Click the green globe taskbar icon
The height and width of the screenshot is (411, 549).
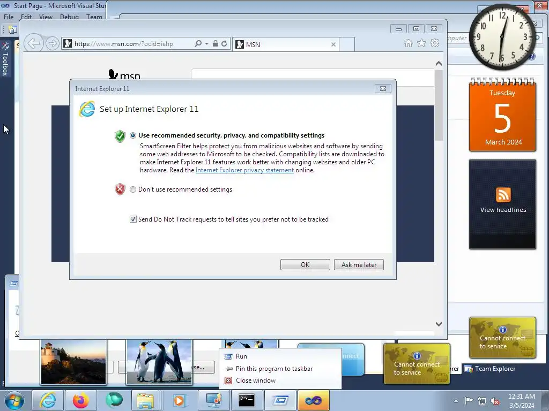point(114,400)
